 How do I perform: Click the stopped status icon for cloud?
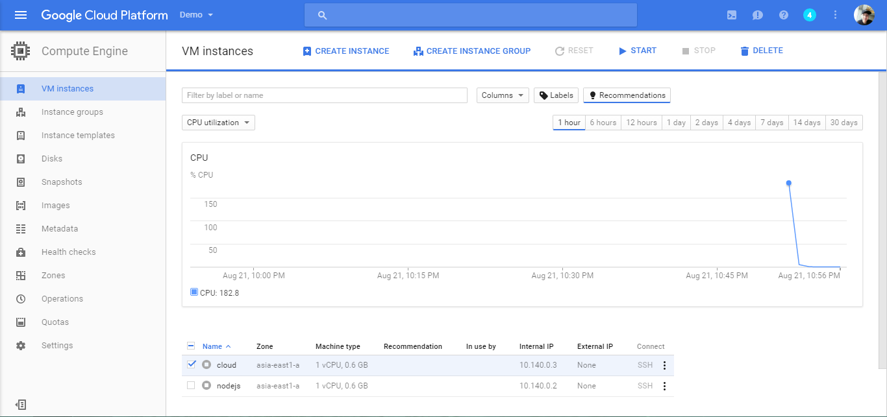coord(206,365)
